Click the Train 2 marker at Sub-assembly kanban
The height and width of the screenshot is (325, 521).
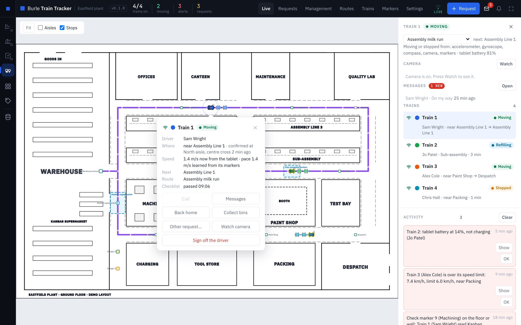tap(292, 171)
